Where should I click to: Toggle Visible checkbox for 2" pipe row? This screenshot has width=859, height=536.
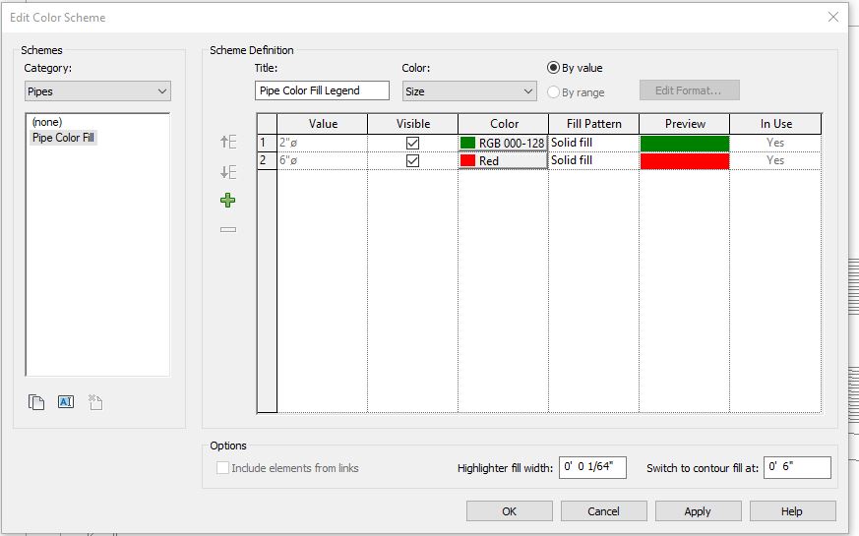[x=412, y=143]
